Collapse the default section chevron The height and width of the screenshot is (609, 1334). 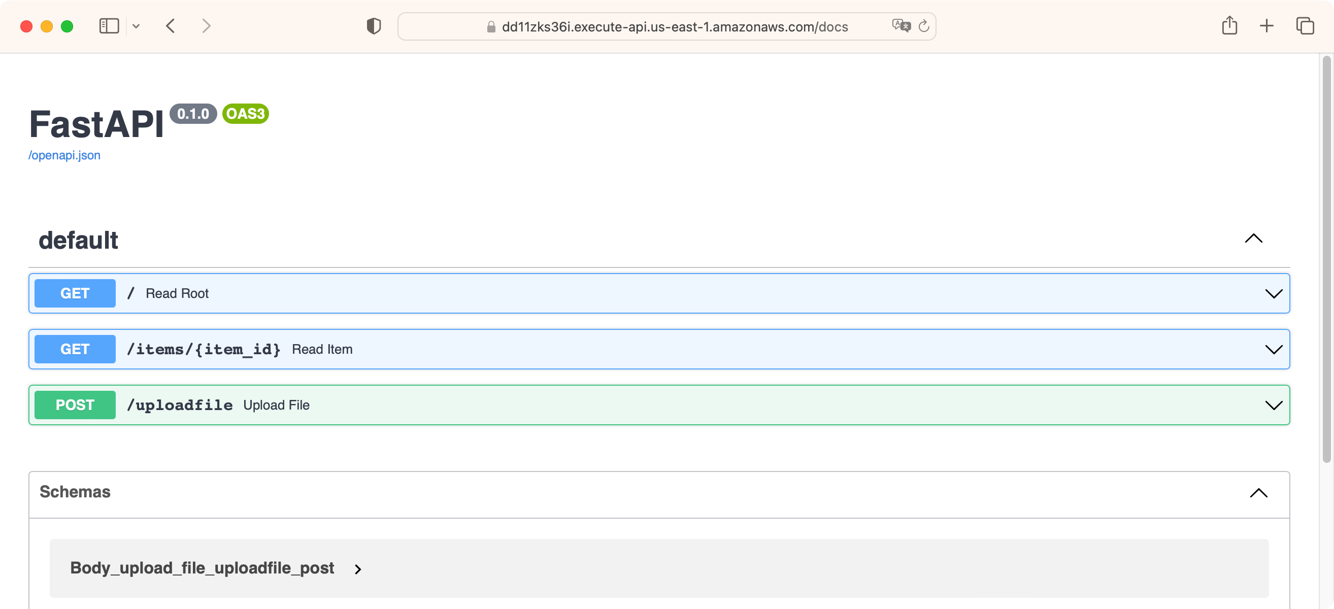tap(1253, 239)
